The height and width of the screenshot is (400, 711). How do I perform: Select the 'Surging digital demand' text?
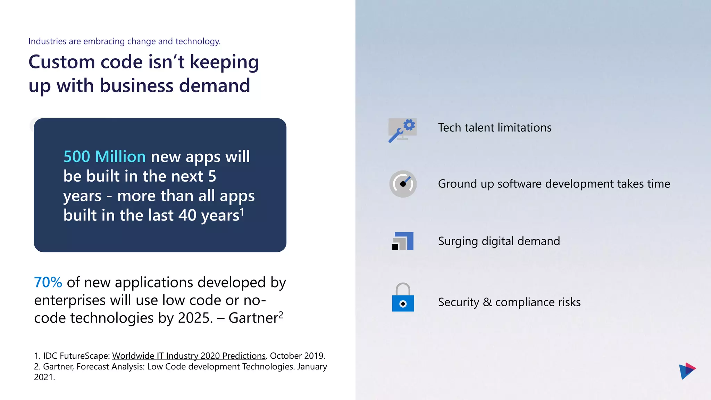(x=499, y=241)
